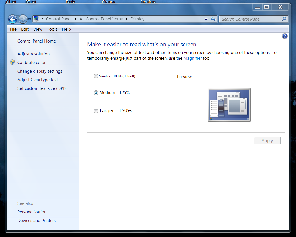The image size is (296, 237).
Task: Expand the breadcrumb arrow after All Control Panel Items
Action: coord(127,19)
